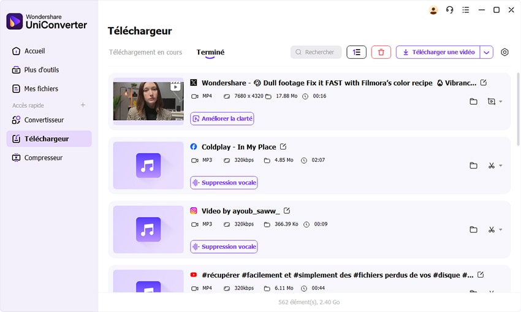
Task: Click the '7680 x 4320' resolution value
Action: click(248, 96)
